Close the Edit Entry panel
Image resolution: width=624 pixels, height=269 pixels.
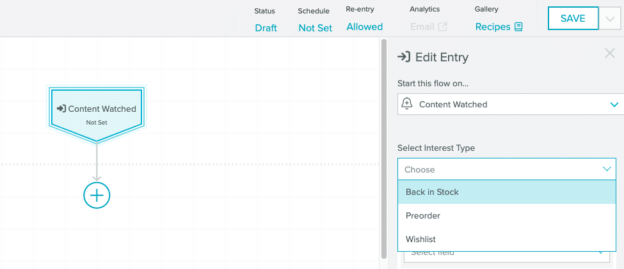click(610, 54)
